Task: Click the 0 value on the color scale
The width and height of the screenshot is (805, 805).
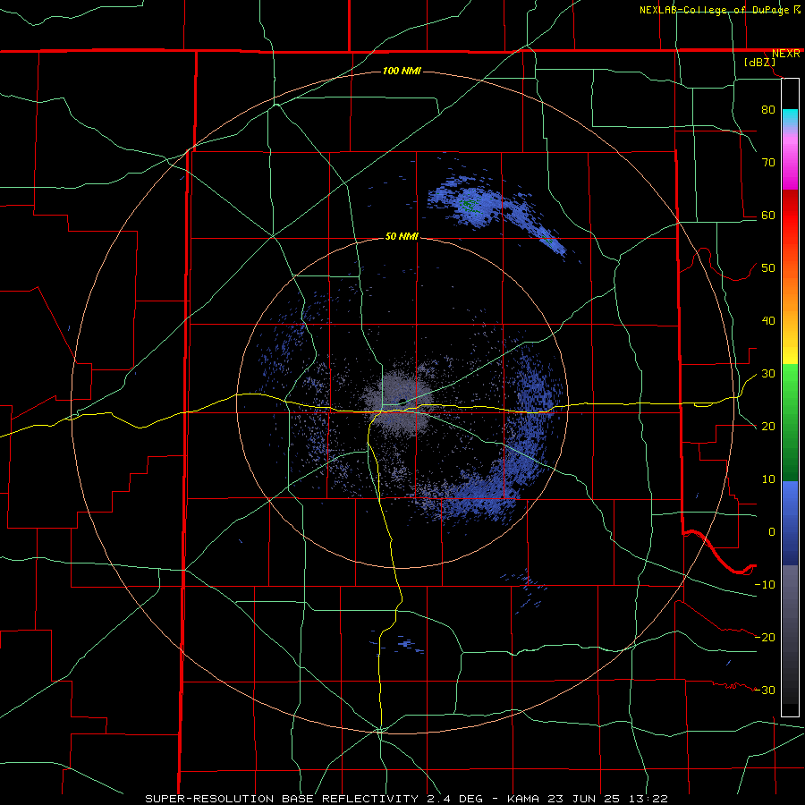Action: point(772,532)
